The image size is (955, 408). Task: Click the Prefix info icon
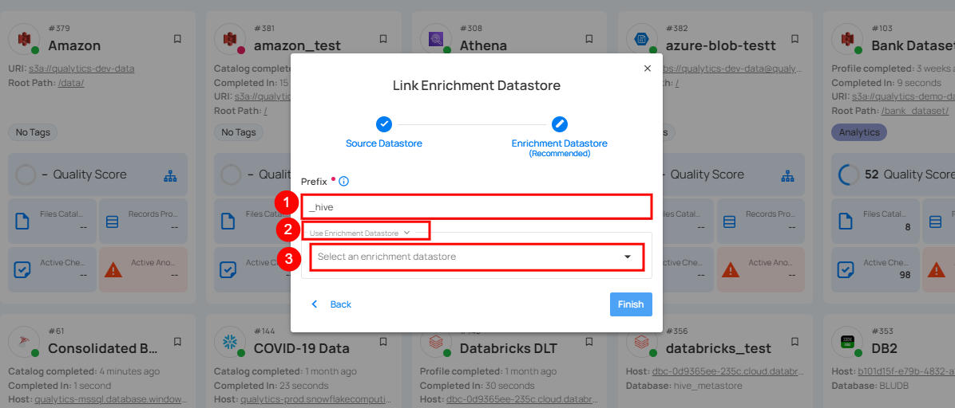click(343, 182)
